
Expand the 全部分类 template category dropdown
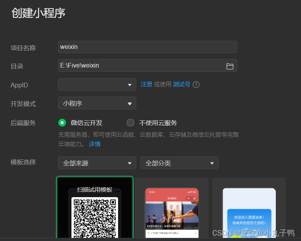tap(179, 163)
